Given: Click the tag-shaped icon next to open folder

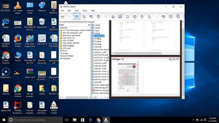Looking at the screenshot, I should [84, 16].
